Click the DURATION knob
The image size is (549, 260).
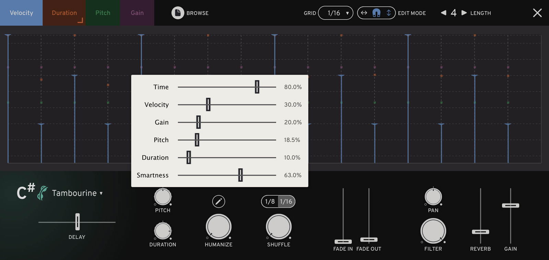coord(163,231)
